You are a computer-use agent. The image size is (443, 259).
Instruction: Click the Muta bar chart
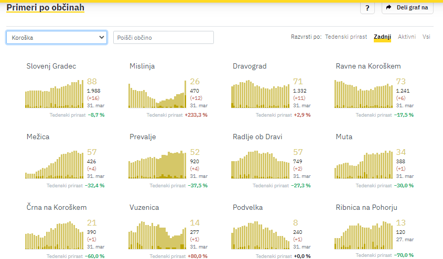point(363,165)
